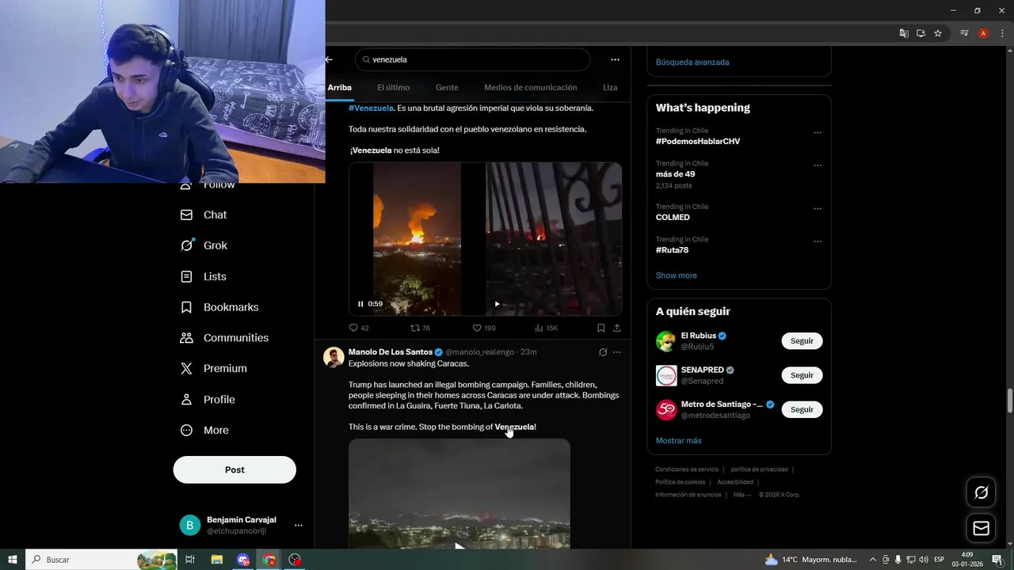Share the Venezuela solidarity post
Viewport: 1014px width, 570px height.
click(x=616, y=328)
